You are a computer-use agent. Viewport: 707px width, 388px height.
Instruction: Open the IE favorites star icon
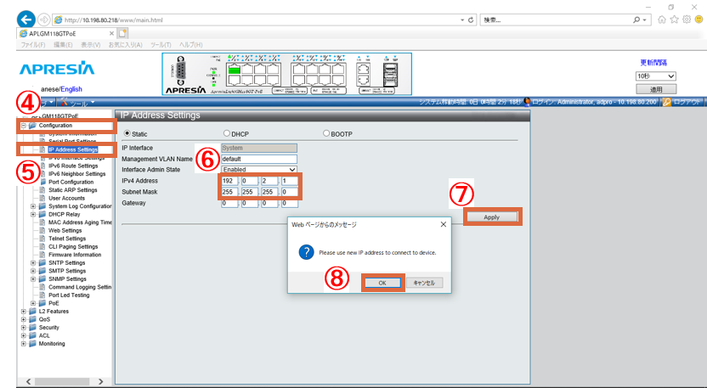tap(675, 19)
